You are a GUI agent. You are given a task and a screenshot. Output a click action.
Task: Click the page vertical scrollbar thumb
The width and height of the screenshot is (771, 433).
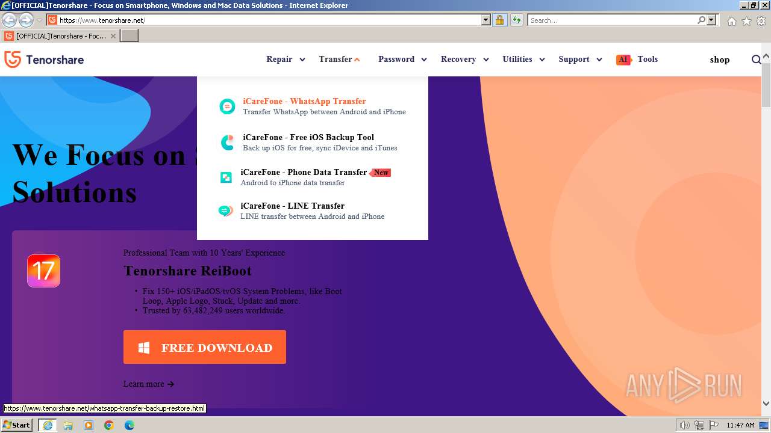[766, 84]
